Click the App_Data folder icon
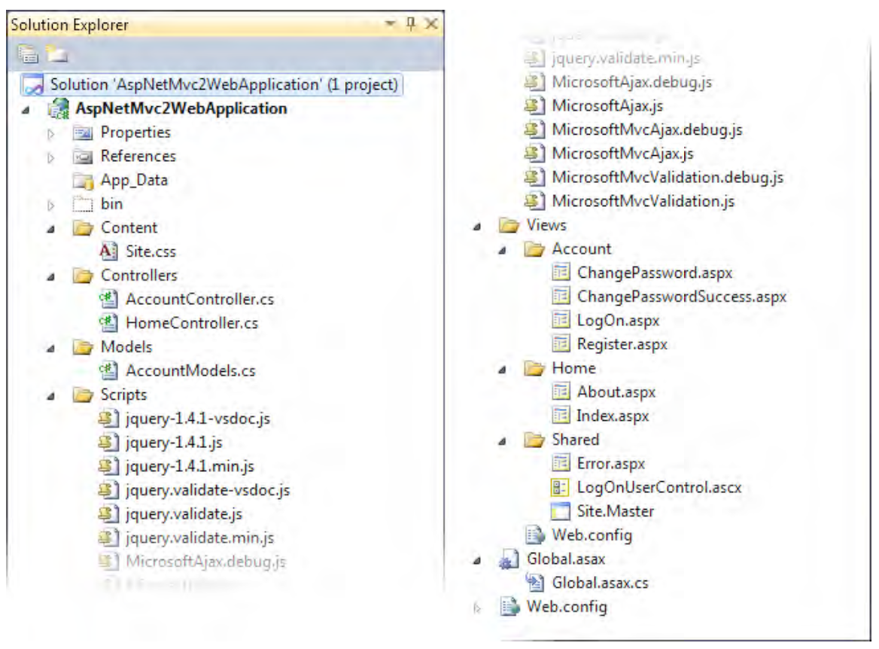This screenshot has width=879, height=649. point(83,181)
